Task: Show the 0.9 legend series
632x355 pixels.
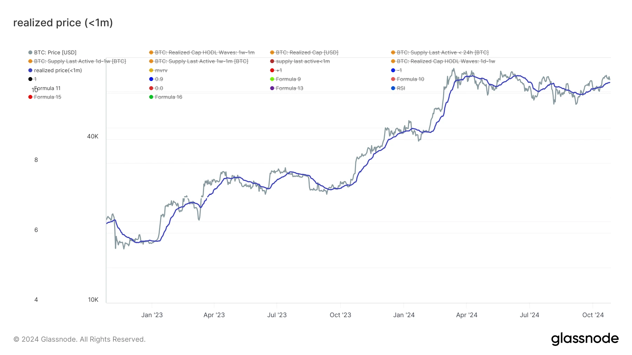Action: (156, 79)
